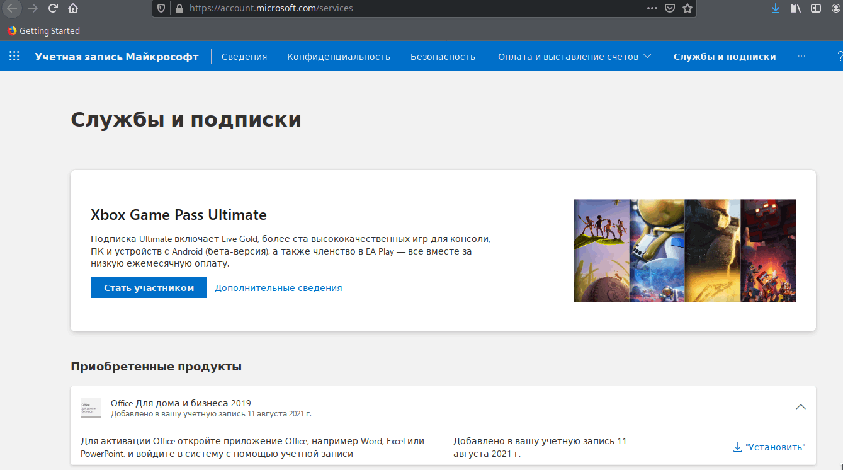Open the Library icon in the toolbar
This screenshot has width=843, height=470.
pyautogui.click(x=796, y=8)
